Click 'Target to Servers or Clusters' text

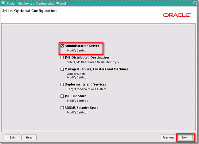(x=87, y=89)
